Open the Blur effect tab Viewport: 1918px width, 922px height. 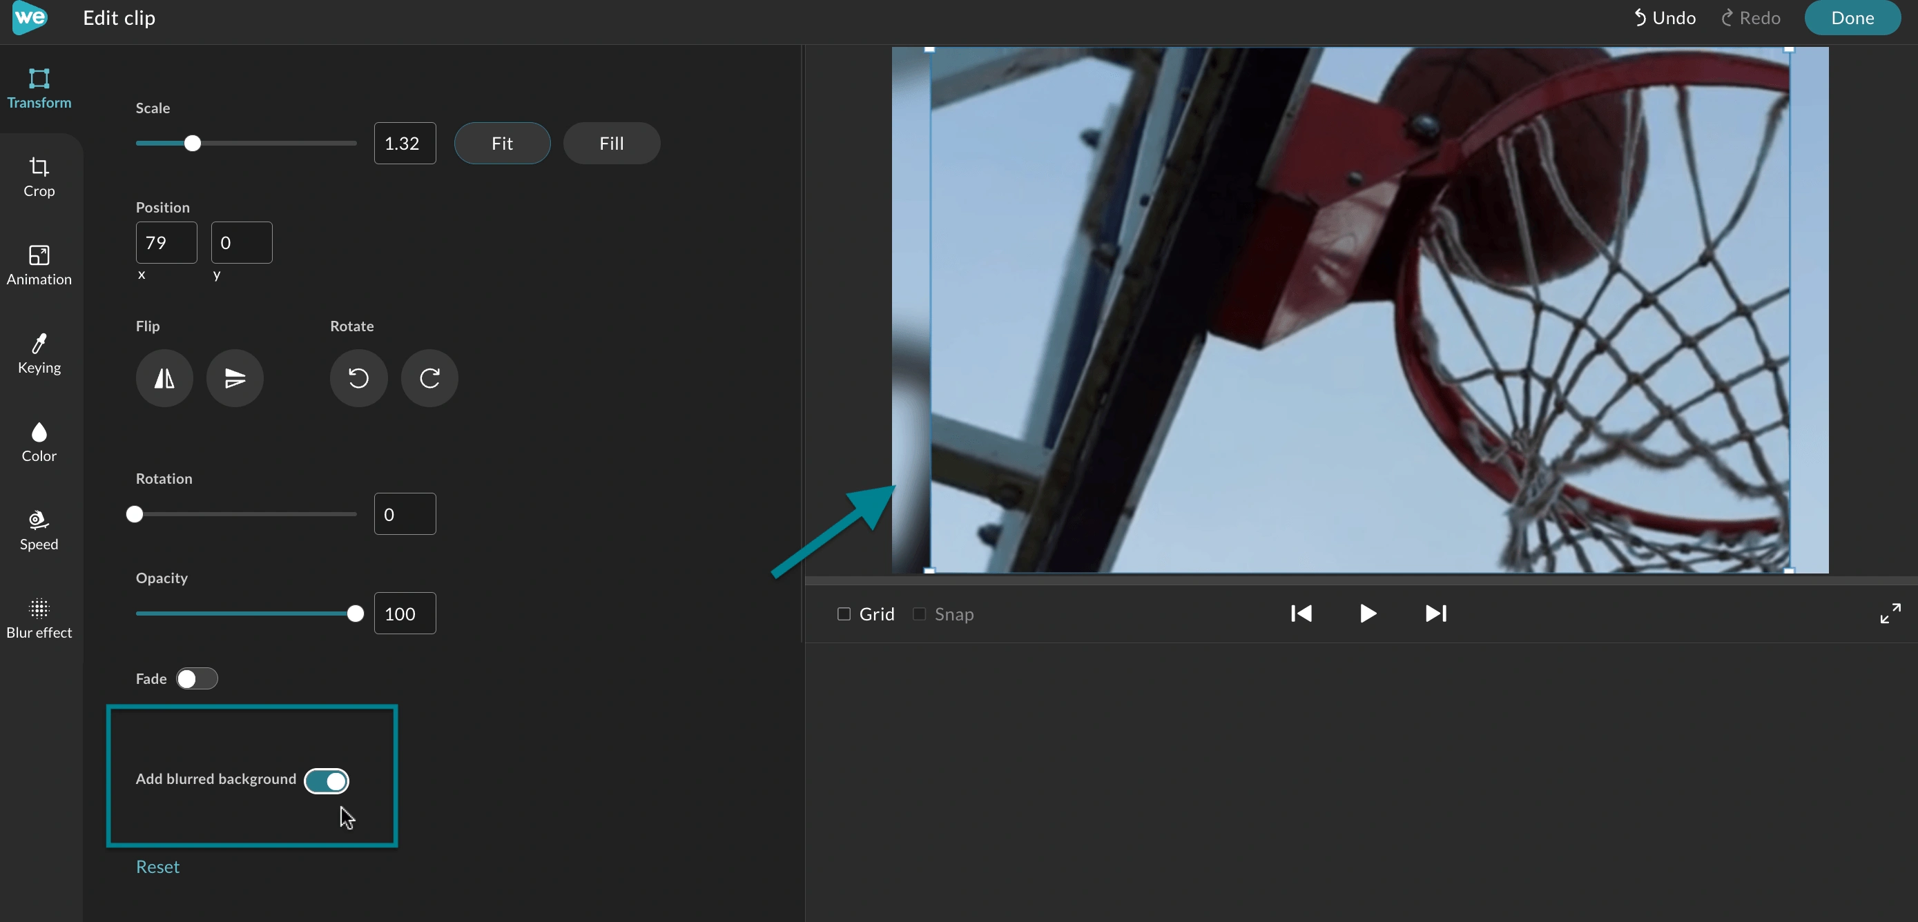(39, 619)
